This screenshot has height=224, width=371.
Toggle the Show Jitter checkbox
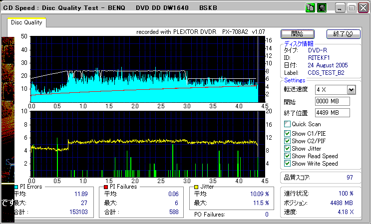coord(287,148)
